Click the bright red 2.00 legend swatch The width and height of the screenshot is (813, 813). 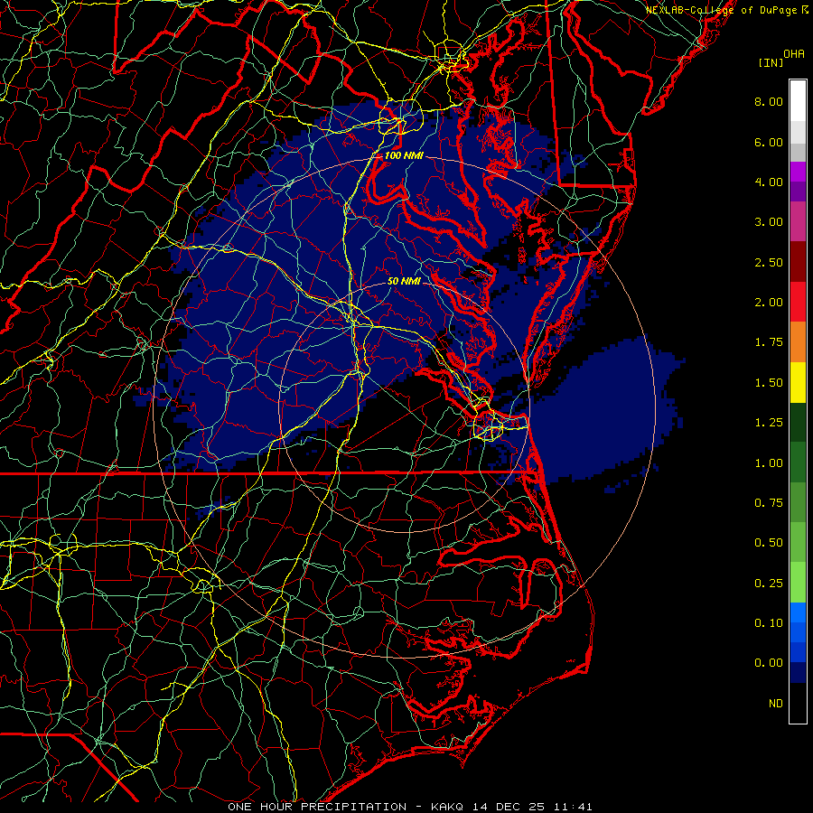[x=798, y=302]
